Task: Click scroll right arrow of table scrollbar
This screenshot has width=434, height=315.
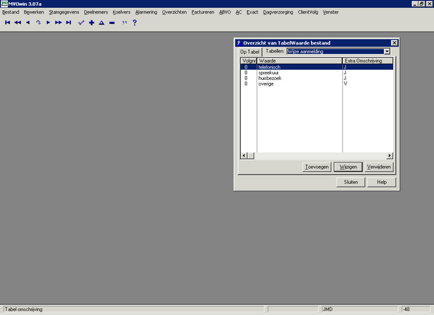Action: coord(389,155)
